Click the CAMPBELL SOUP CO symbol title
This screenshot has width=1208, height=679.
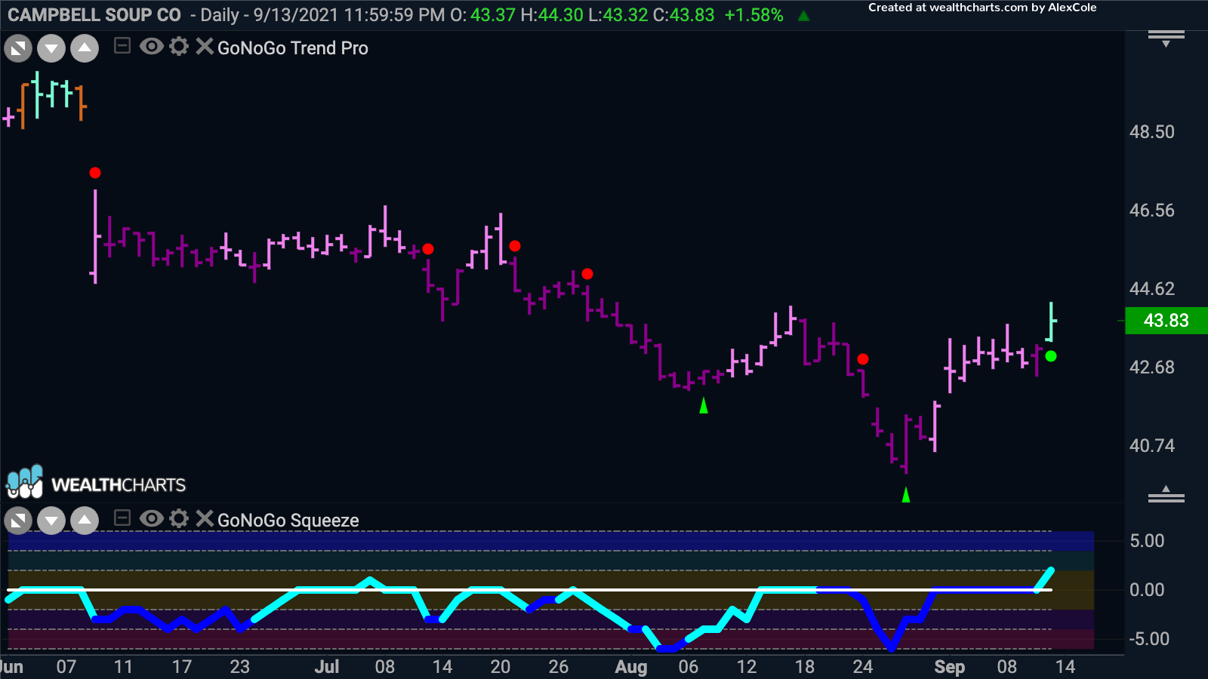coord(94,15)
